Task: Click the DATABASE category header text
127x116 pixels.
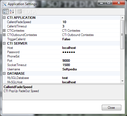Action: click(x=16, y=74)
